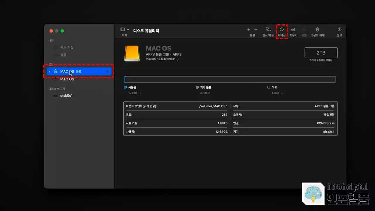Click the 내장 section header
375x211 pixels.
[51, 40]
